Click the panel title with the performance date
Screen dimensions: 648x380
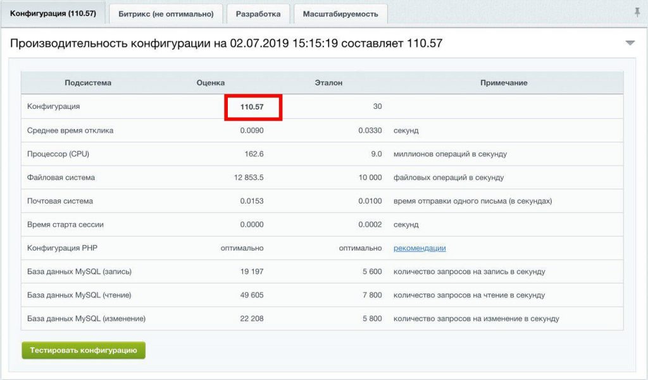226,44
